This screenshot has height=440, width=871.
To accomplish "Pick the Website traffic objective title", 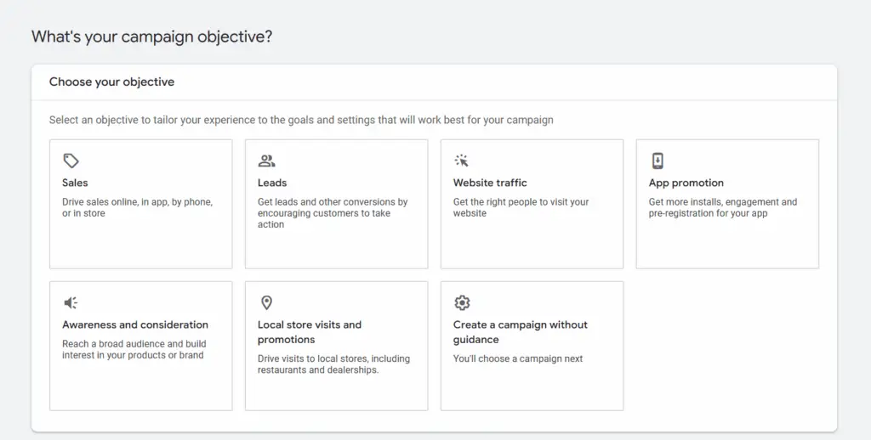I will tap(490, 183).
